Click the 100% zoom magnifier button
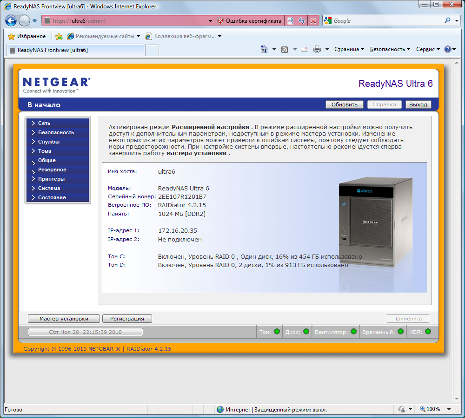Screen dimensions: 465x418 point(430,409)
